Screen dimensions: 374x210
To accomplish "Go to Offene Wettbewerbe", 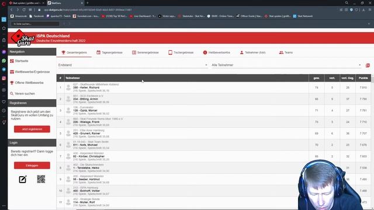I will coord(27,83).
